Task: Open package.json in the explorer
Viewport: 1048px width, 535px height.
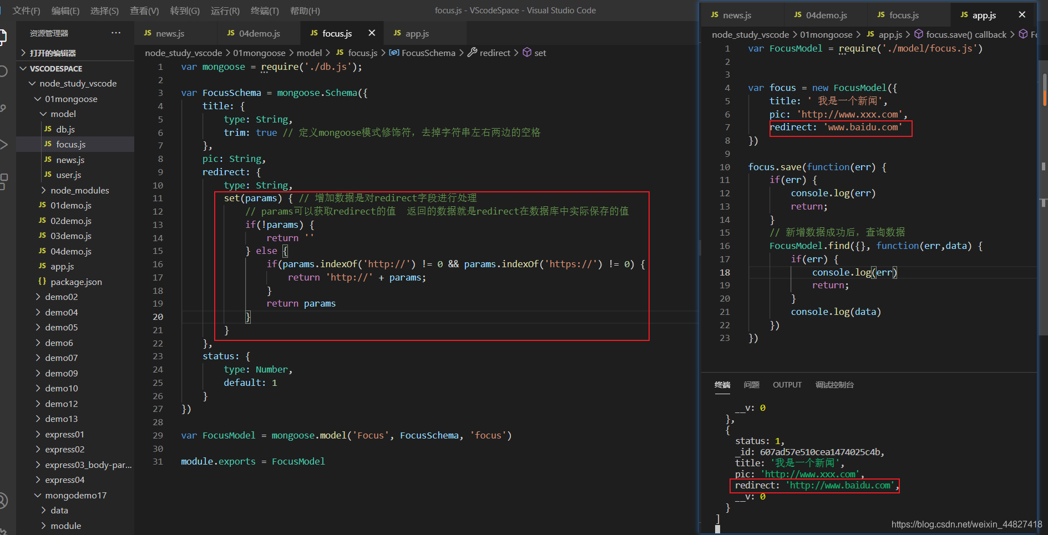Action: click(75, 282)
